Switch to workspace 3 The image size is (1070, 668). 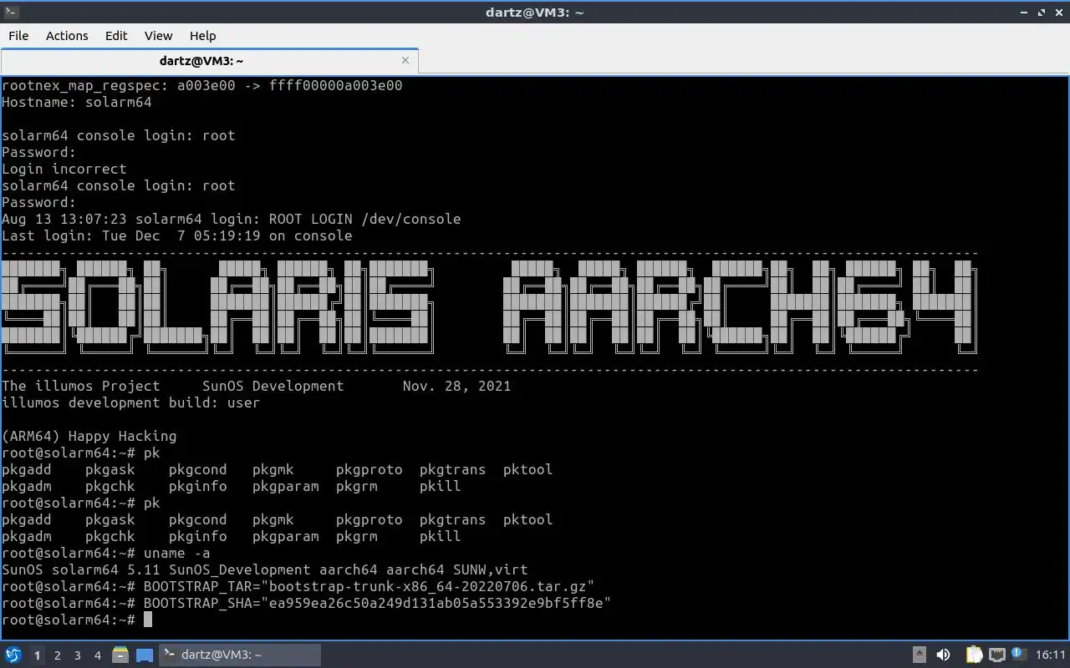pos(77,655)
